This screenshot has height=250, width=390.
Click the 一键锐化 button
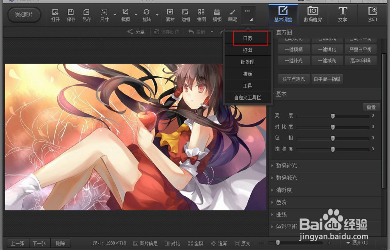(327, 49)
